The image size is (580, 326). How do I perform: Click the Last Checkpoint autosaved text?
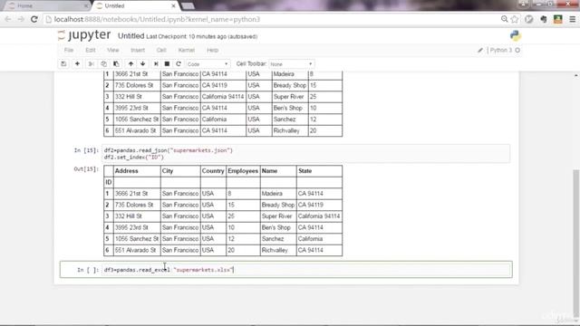point(202,36)
